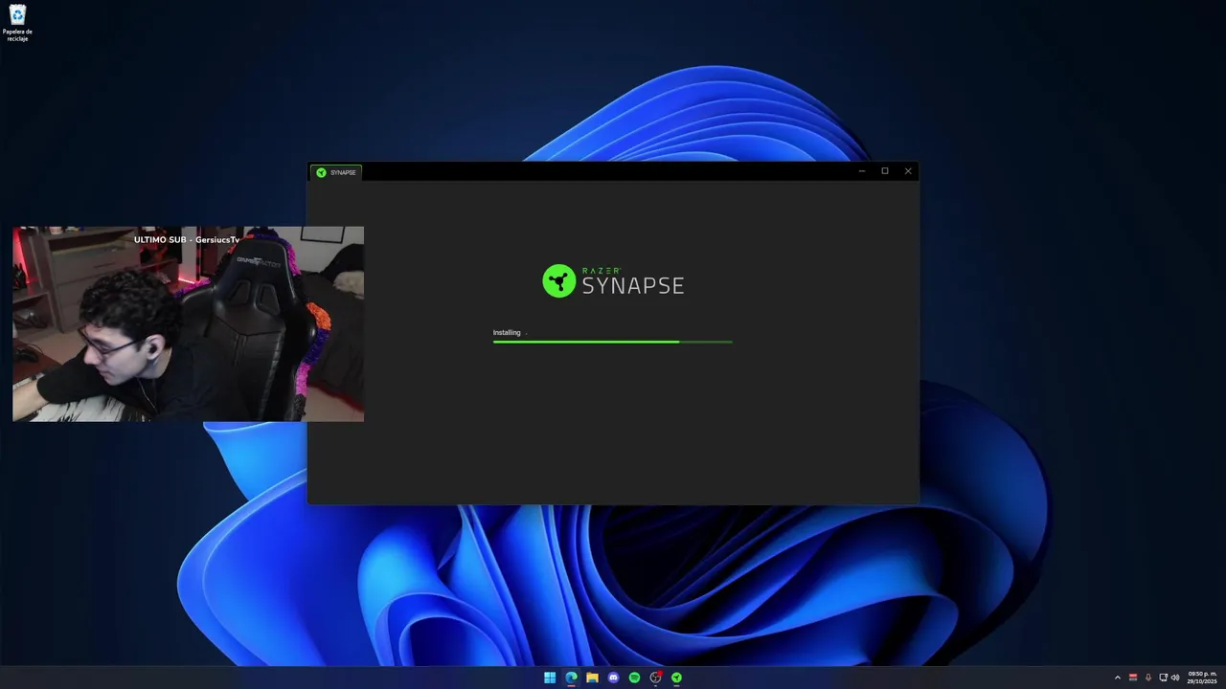Viewport: 1226px width, 689px height.
Task: Click the Installing status text
Action: click(x=507, y=332)
